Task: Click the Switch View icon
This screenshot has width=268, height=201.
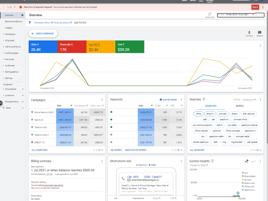Action: click(x=210, y=14)
